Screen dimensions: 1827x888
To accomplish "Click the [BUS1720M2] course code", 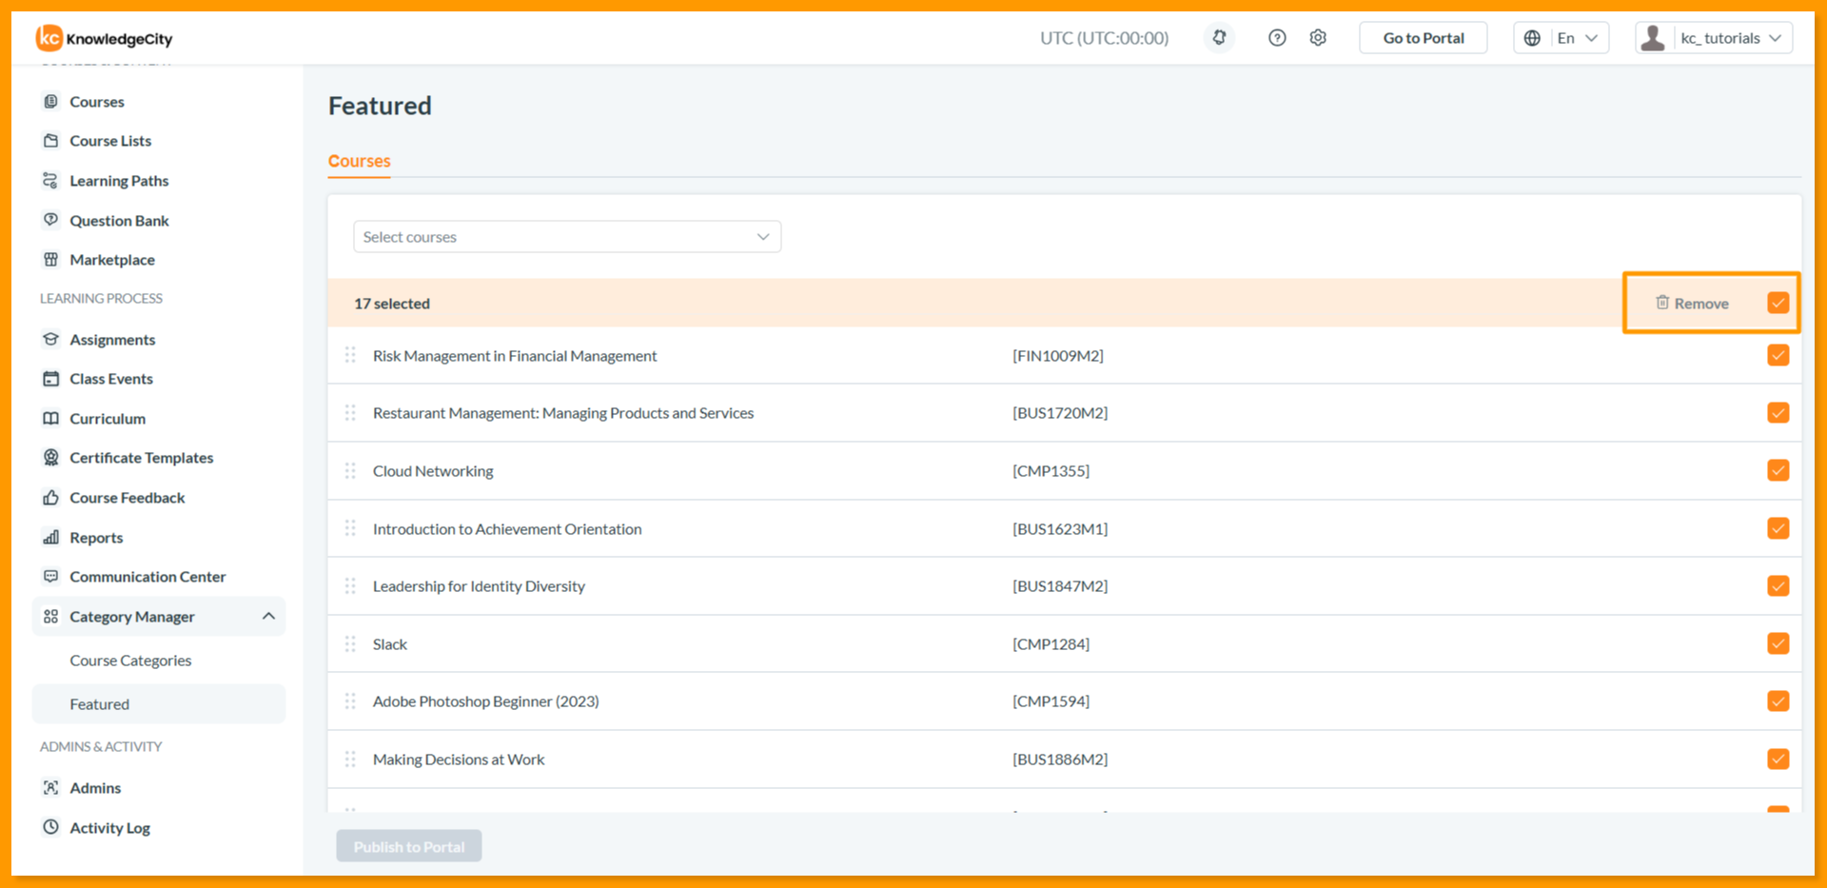I will 1060,413.
